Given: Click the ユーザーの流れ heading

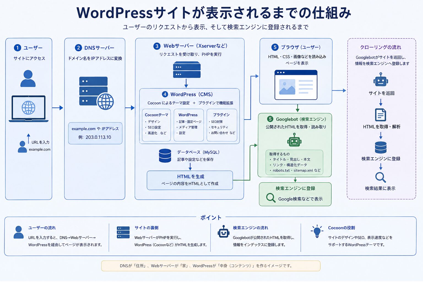Looking at the screenshot, I should [x=42, y=228].
